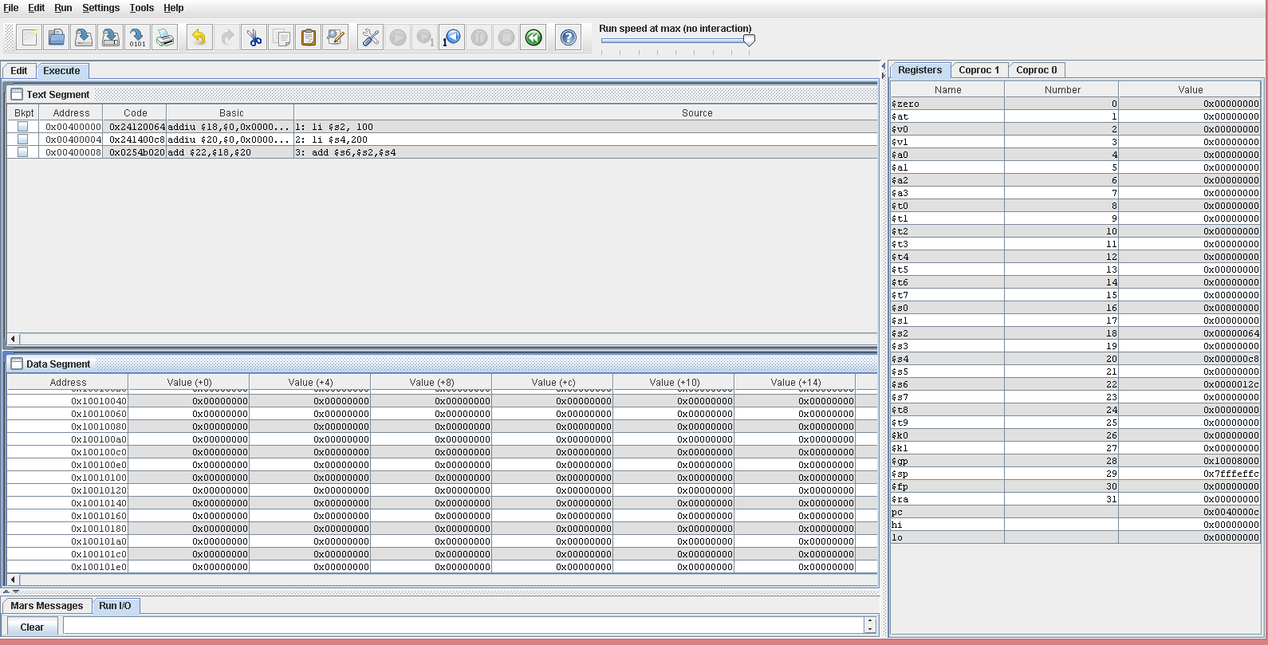Switch to the Coproc 1 tab

point(979,70)
